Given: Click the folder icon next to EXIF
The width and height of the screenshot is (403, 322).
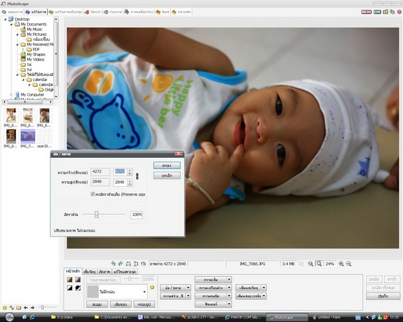Looking at the screenshot, I should pos(385,12).
